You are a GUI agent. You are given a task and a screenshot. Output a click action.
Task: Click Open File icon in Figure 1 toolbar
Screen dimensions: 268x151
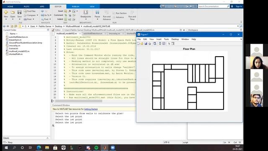pyautogui.click(x=142, y=44)
